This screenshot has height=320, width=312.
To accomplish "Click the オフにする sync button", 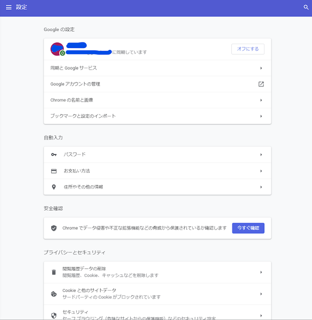I will pyautogui.click(x=248, y=49).
